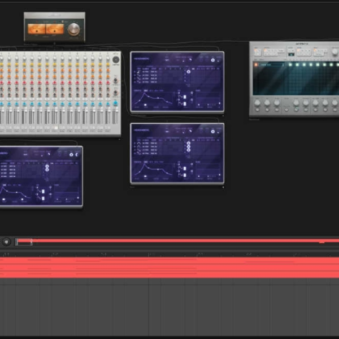339x339 pixels.
Task: Open the sample name field on drum machine display
Action: coord(272,64)
